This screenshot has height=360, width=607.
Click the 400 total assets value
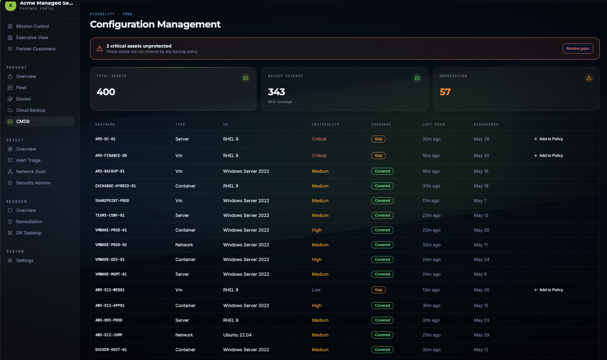106,92
